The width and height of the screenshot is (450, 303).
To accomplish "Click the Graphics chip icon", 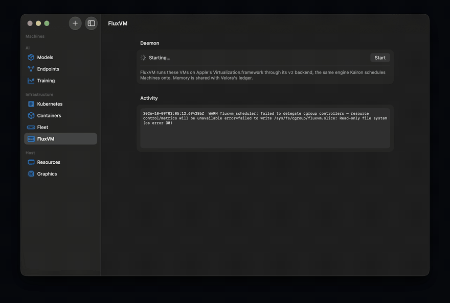I will [x=31, y=174].
